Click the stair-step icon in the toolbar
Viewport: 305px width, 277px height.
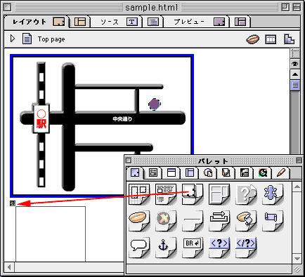290,39
